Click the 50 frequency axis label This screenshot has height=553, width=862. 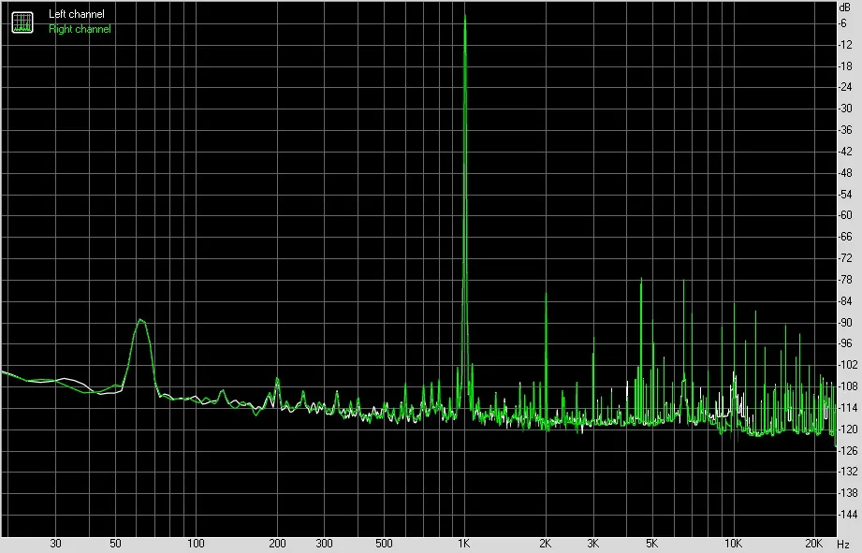pos(115,544)
